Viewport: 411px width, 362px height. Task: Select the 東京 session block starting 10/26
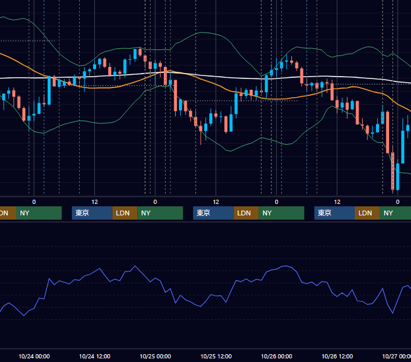pyautogui.click(x=334, y=213)
